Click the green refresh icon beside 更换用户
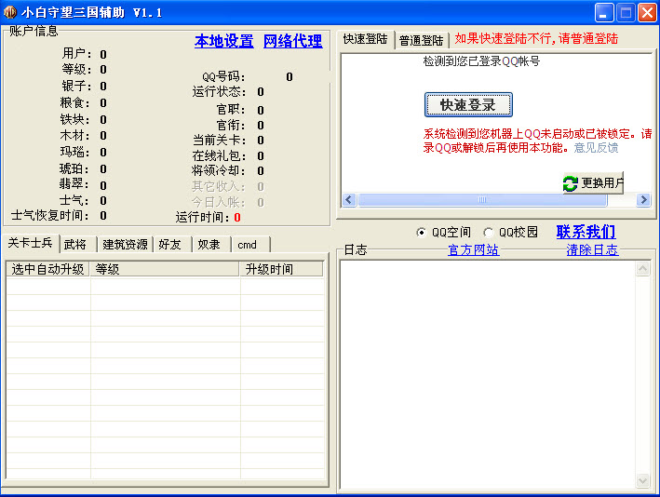 tap(571, 183)
